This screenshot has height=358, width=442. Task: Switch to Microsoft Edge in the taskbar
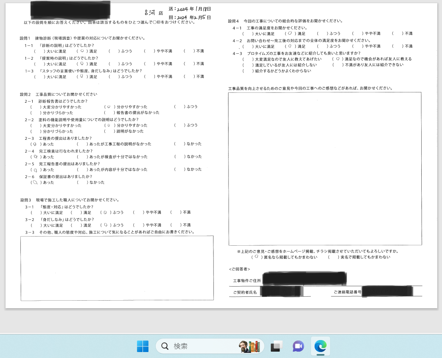tap(320, 346)
